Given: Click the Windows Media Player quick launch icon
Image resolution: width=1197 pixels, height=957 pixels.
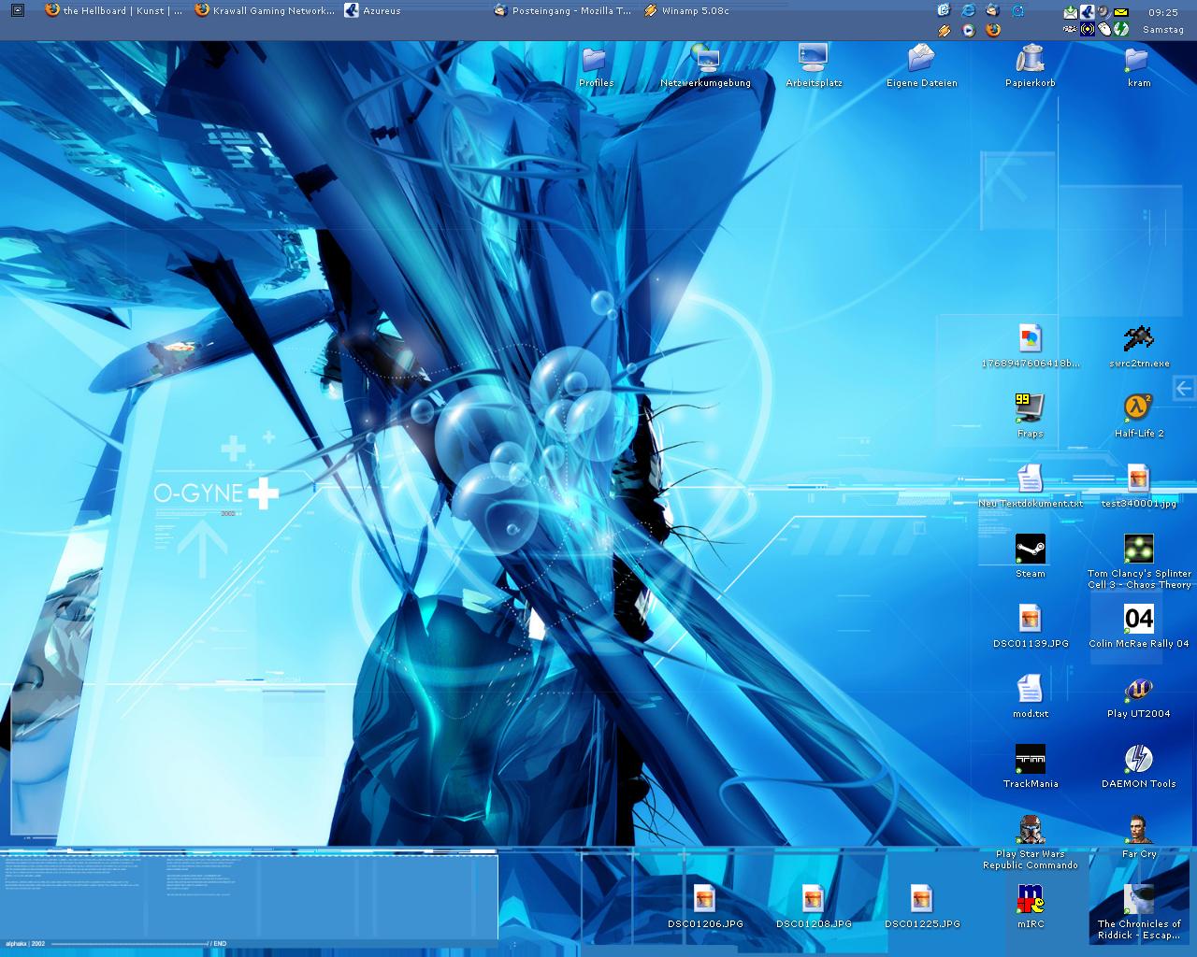Looking at the screenshot, I should tap(968, 30).
